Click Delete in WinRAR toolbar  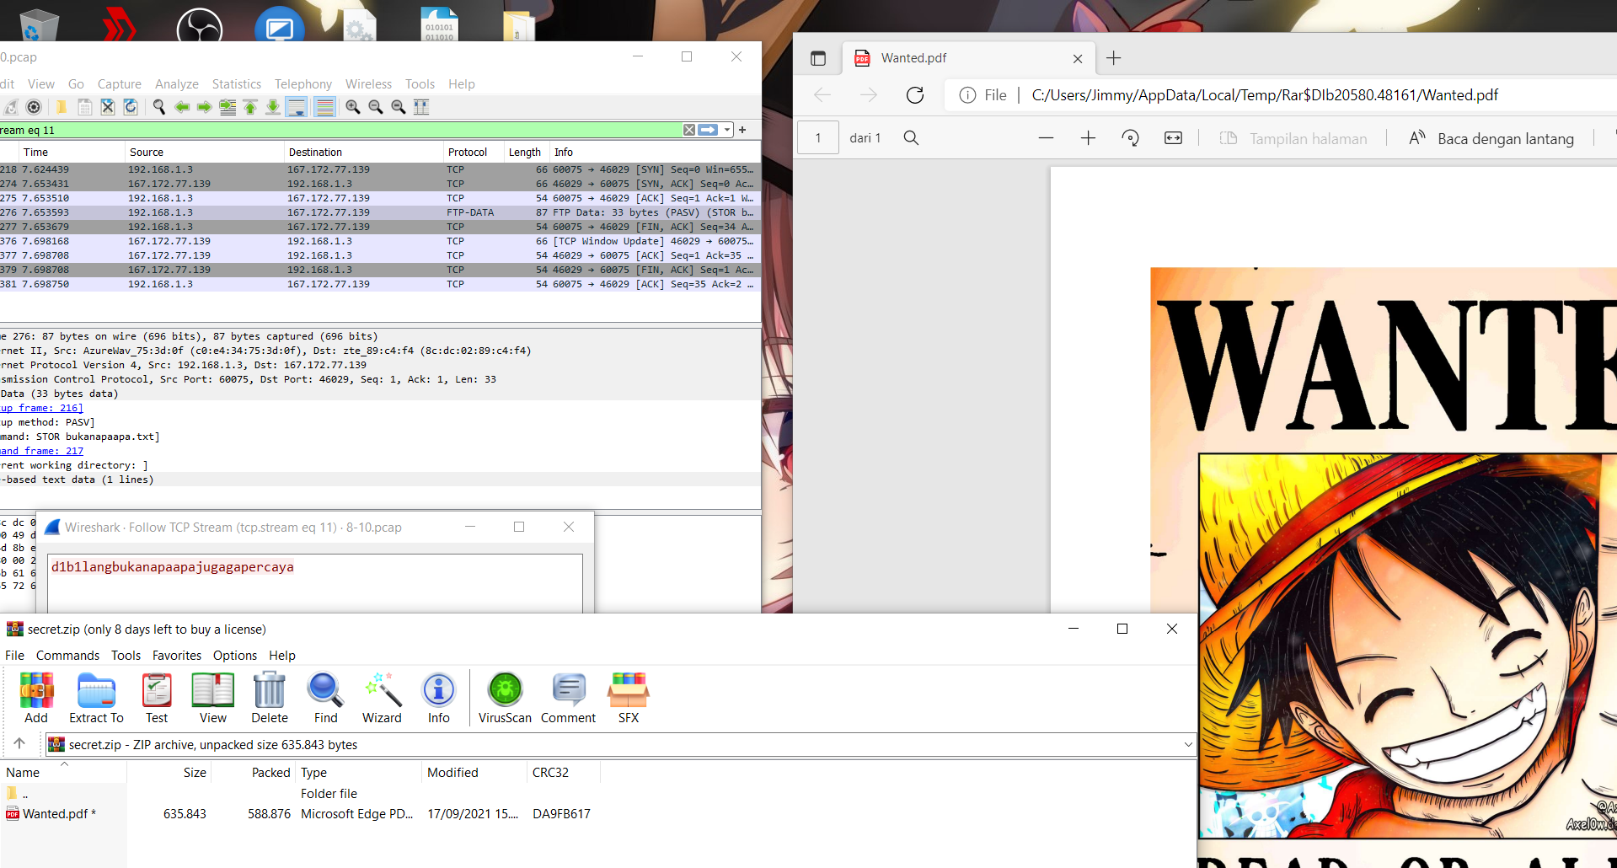(x=270, y=698)
